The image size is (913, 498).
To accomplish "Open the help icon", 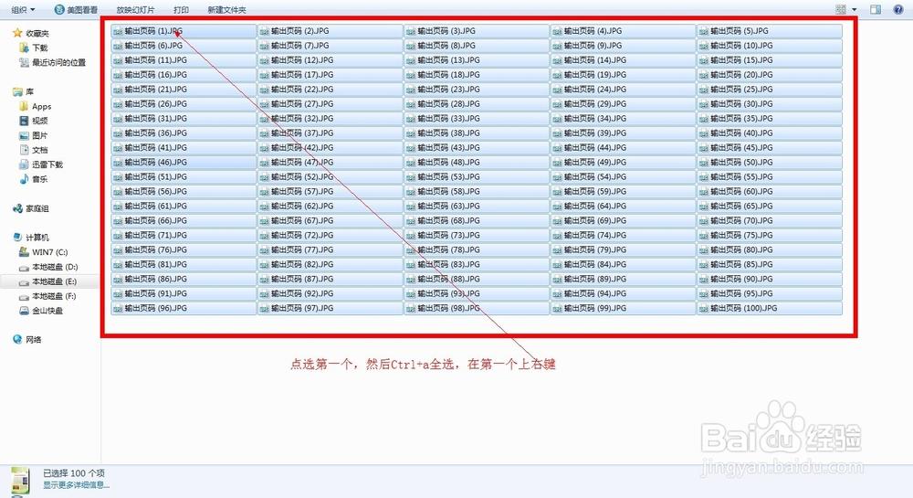I will [898, 9].
